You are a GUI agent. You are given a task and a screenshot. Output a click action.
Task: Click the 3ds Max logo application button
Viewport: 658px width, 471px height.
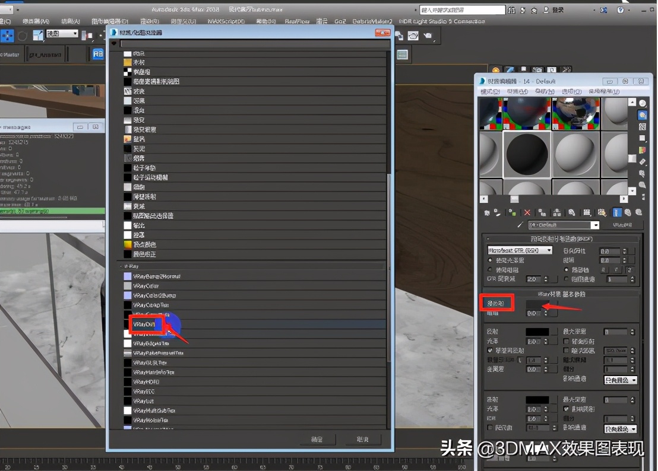click(6, 9)
